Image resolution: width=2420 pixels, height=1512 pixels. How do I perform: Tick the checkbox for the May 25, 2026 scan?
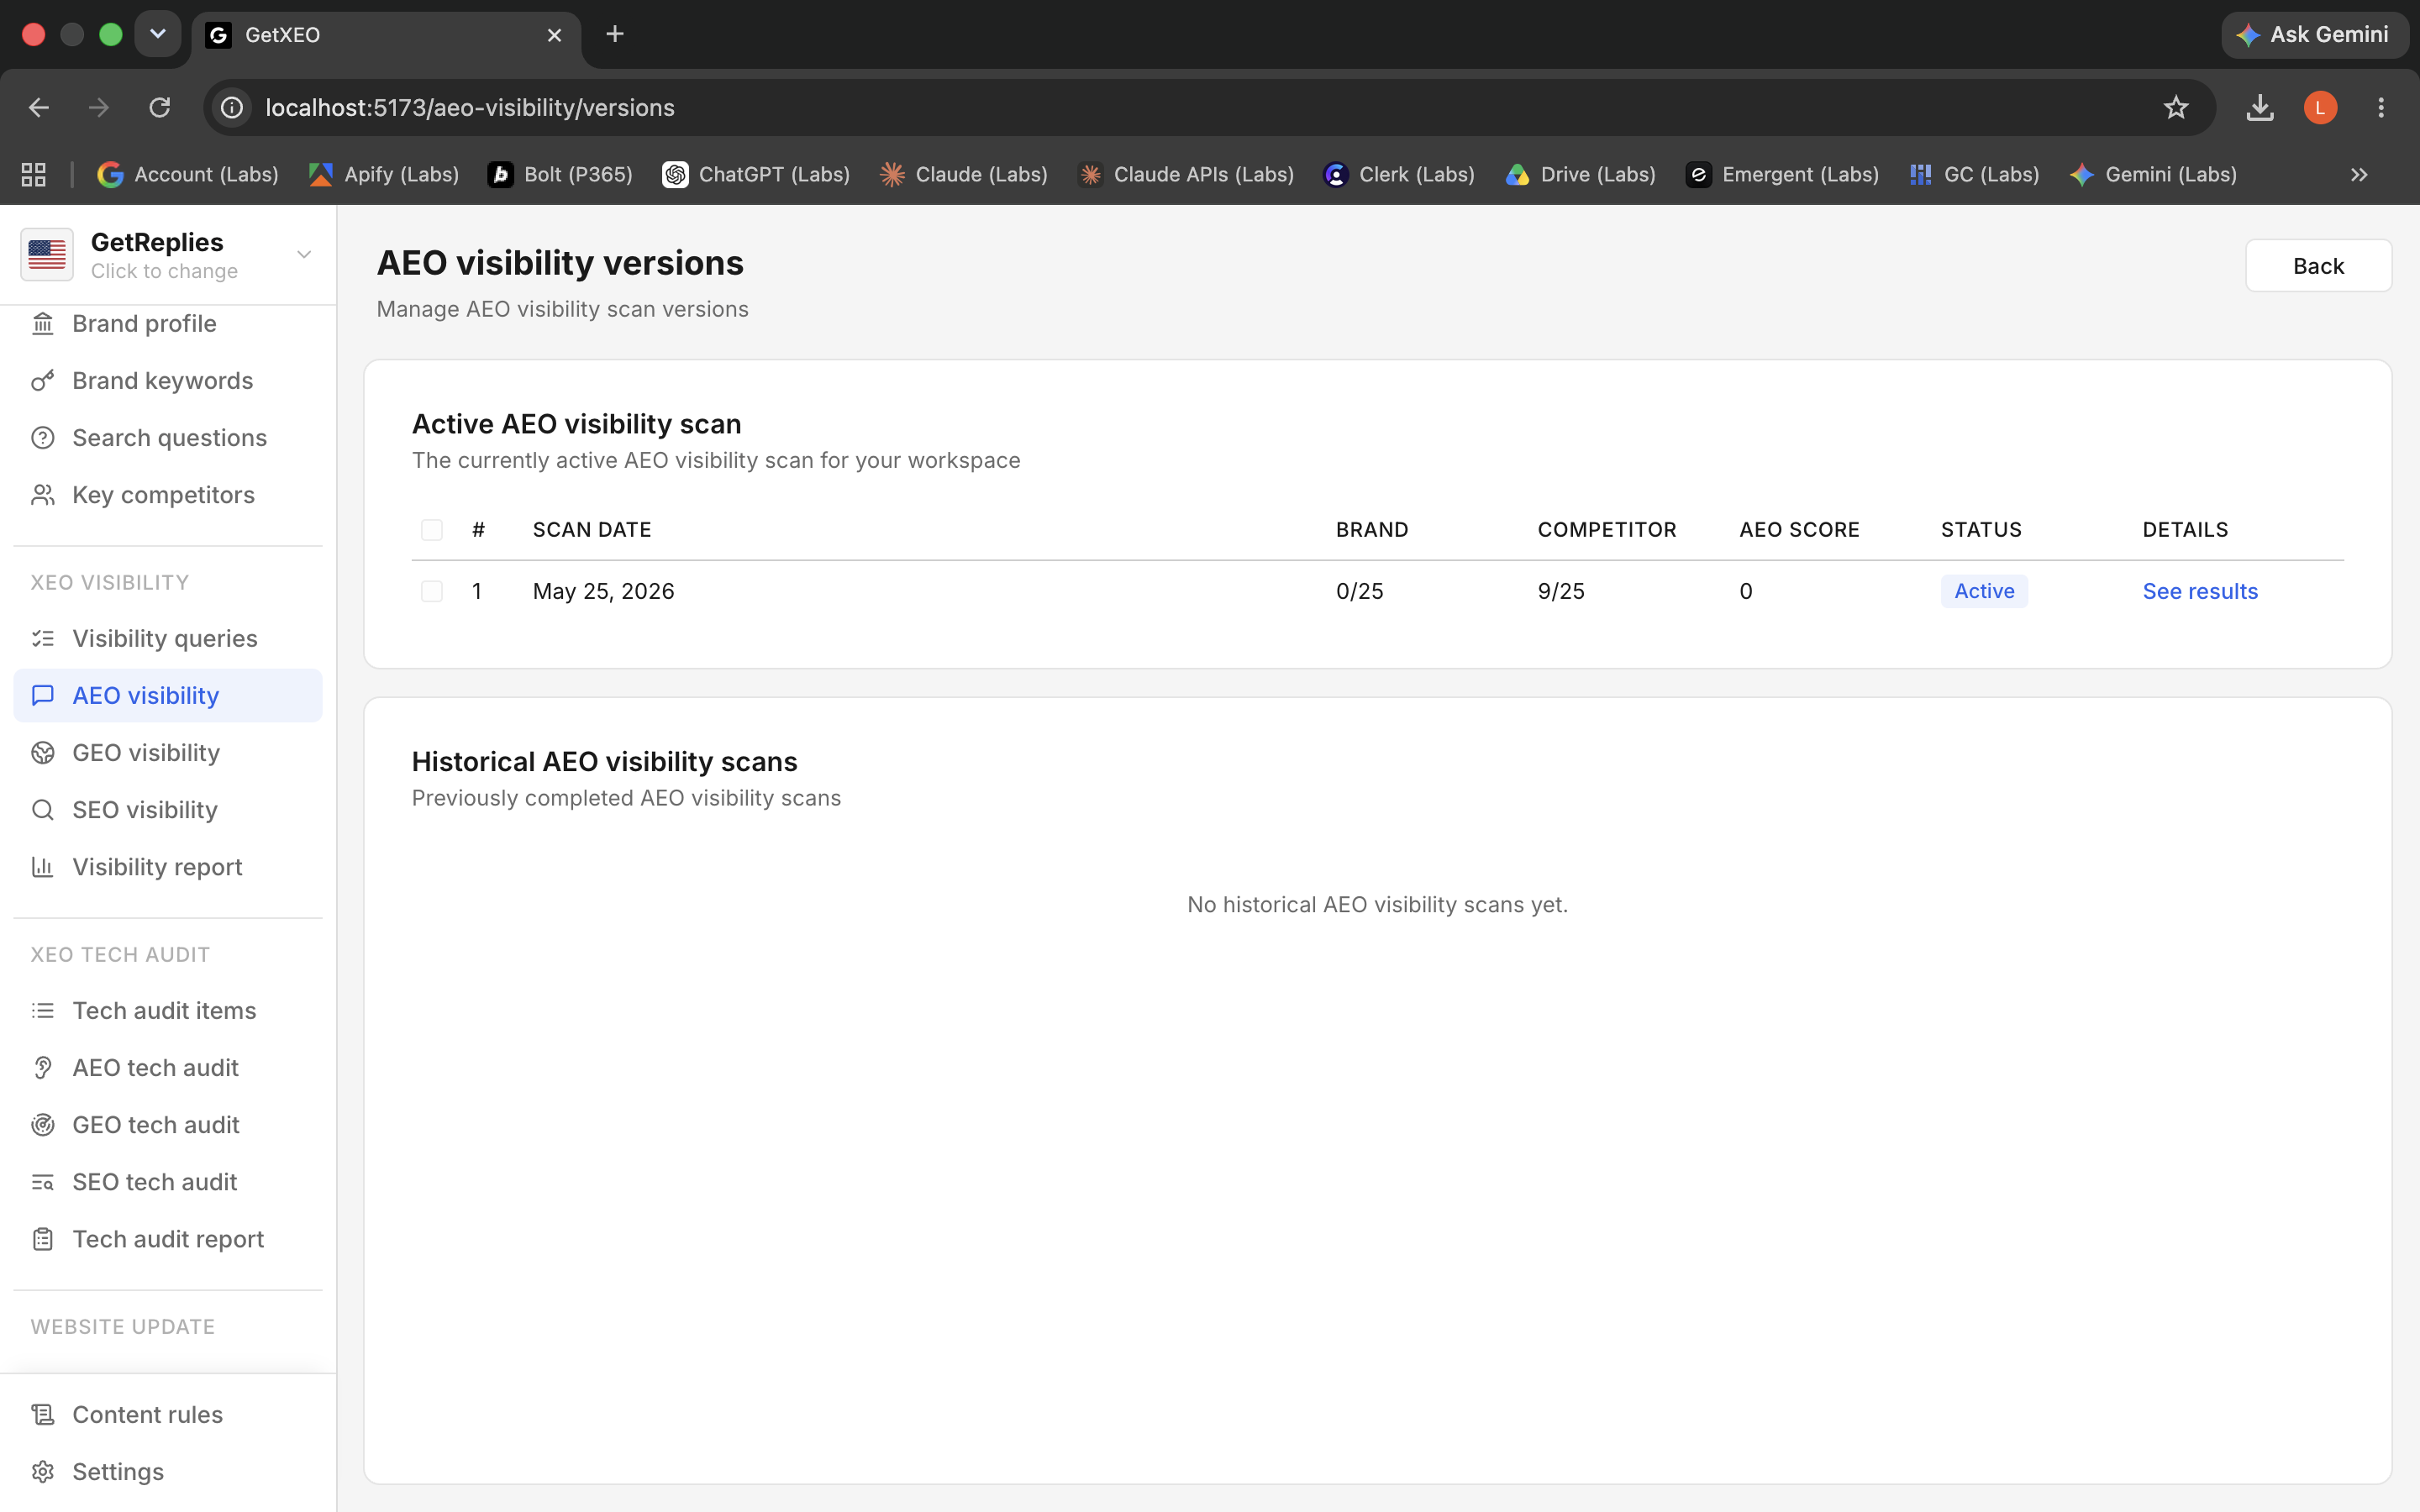[x=432, y=592]
